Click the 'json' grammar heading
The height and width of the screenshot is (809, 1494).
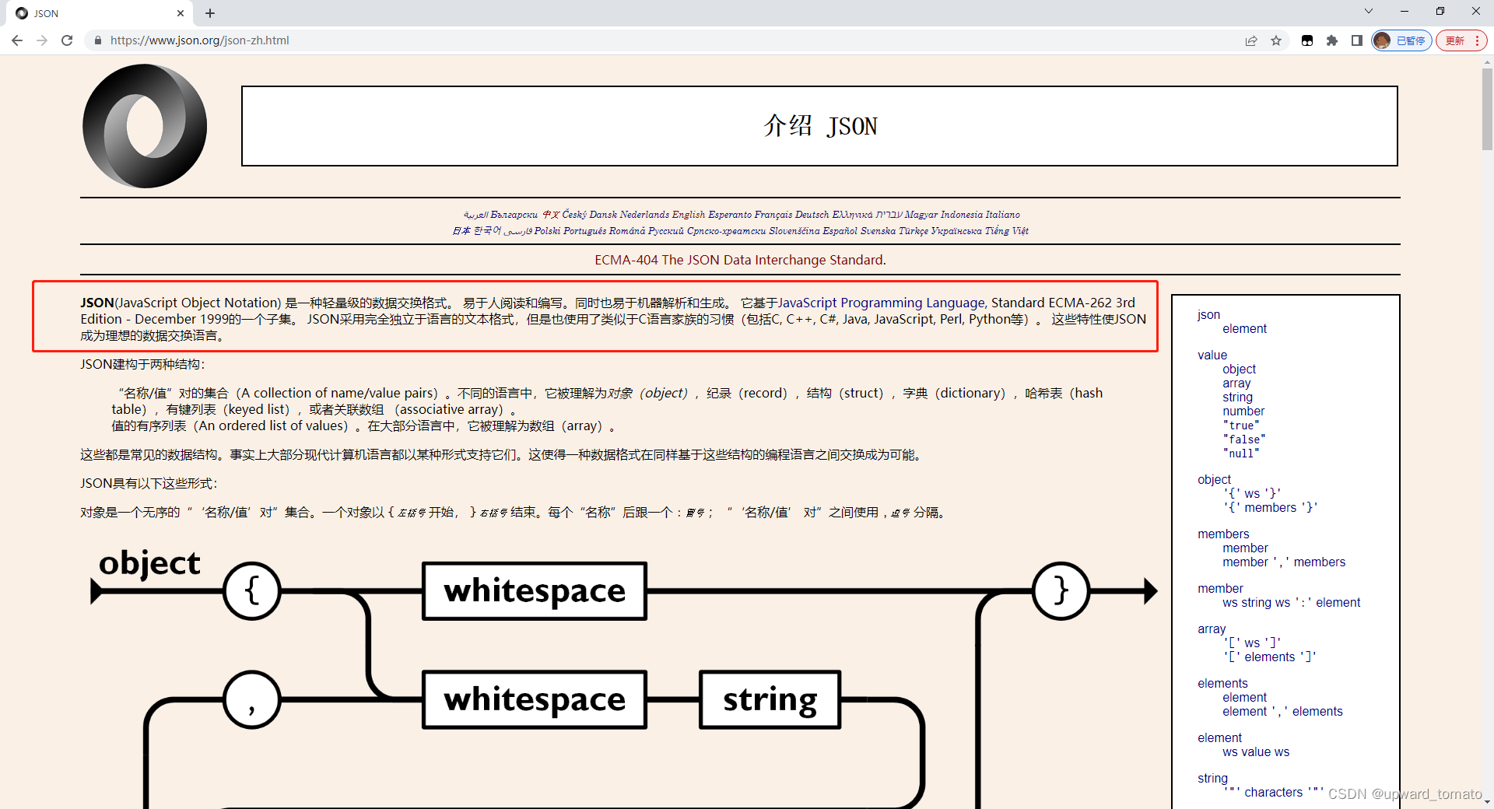[x=1208, y=314]
